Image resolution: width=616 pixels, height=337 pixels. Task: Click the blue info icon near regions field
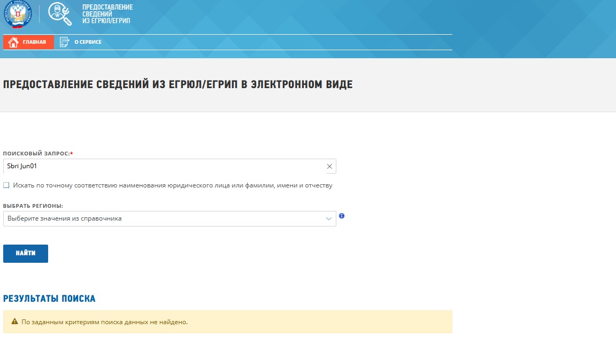[343, 216]
